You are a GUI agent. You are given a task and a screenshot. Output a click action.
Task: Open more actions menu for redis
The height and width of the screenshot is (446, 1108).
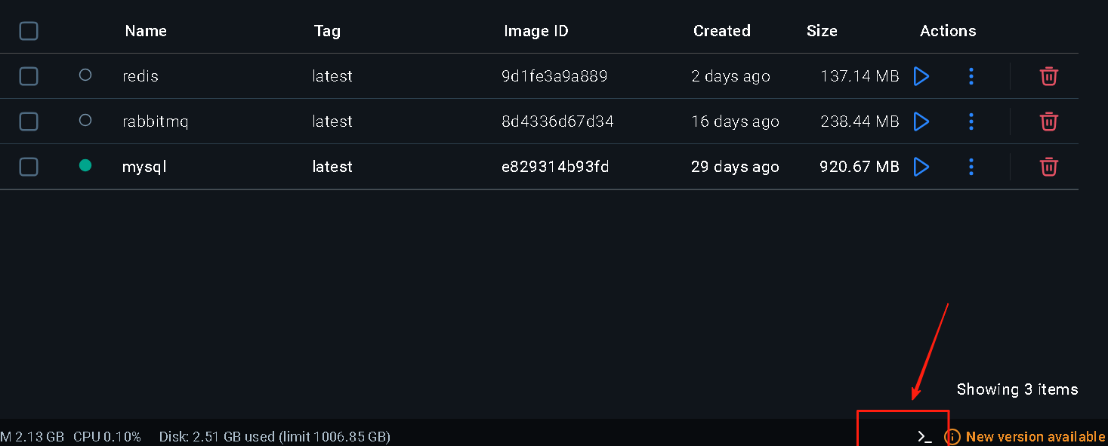(x=971, y=76)
